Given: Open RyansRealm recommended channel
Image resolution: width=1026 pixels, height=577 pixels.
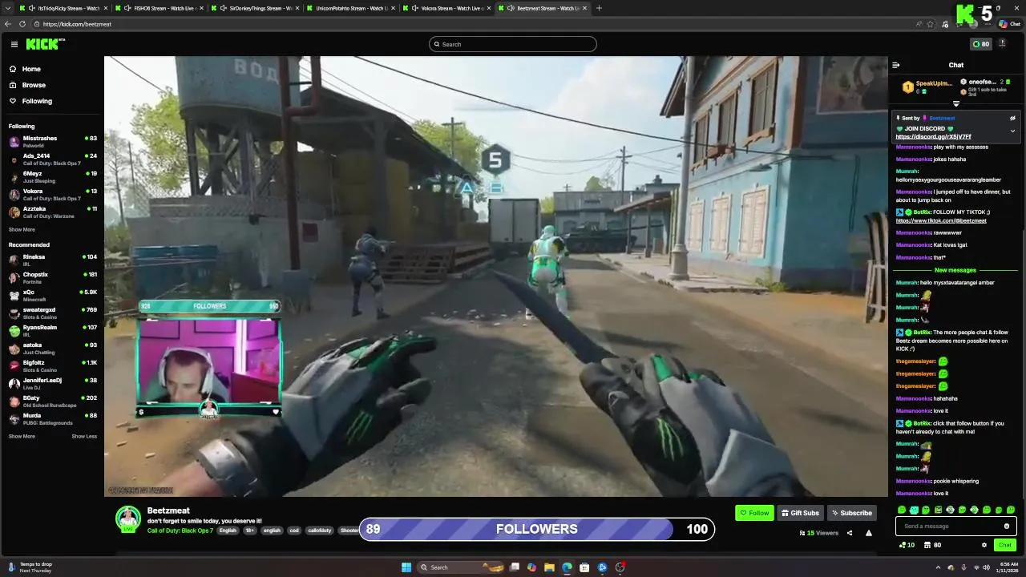Looking at the screenshot, I should pyautogui.click(x=52, y=330).
